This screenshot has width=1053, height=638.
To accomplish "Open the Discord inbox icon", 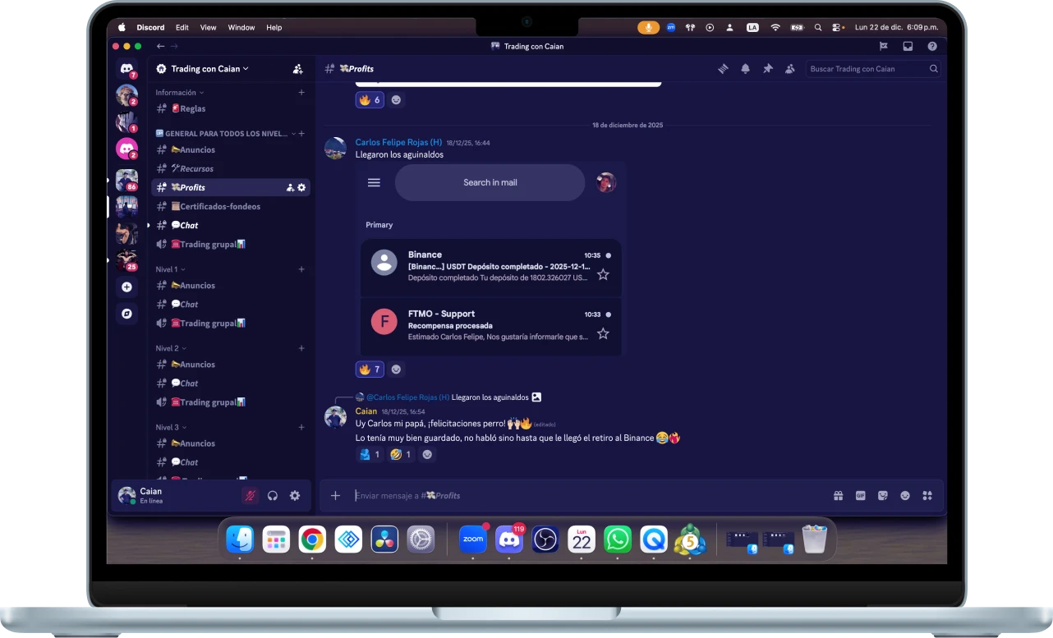I will (x=908, y=47).
